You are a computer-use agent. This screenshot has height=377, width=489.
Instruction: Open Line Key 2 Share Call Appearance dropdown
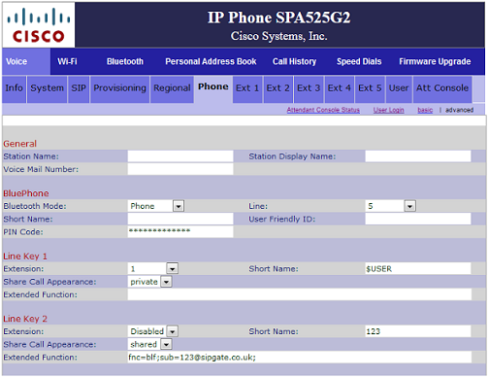click(x=149, y=344)
